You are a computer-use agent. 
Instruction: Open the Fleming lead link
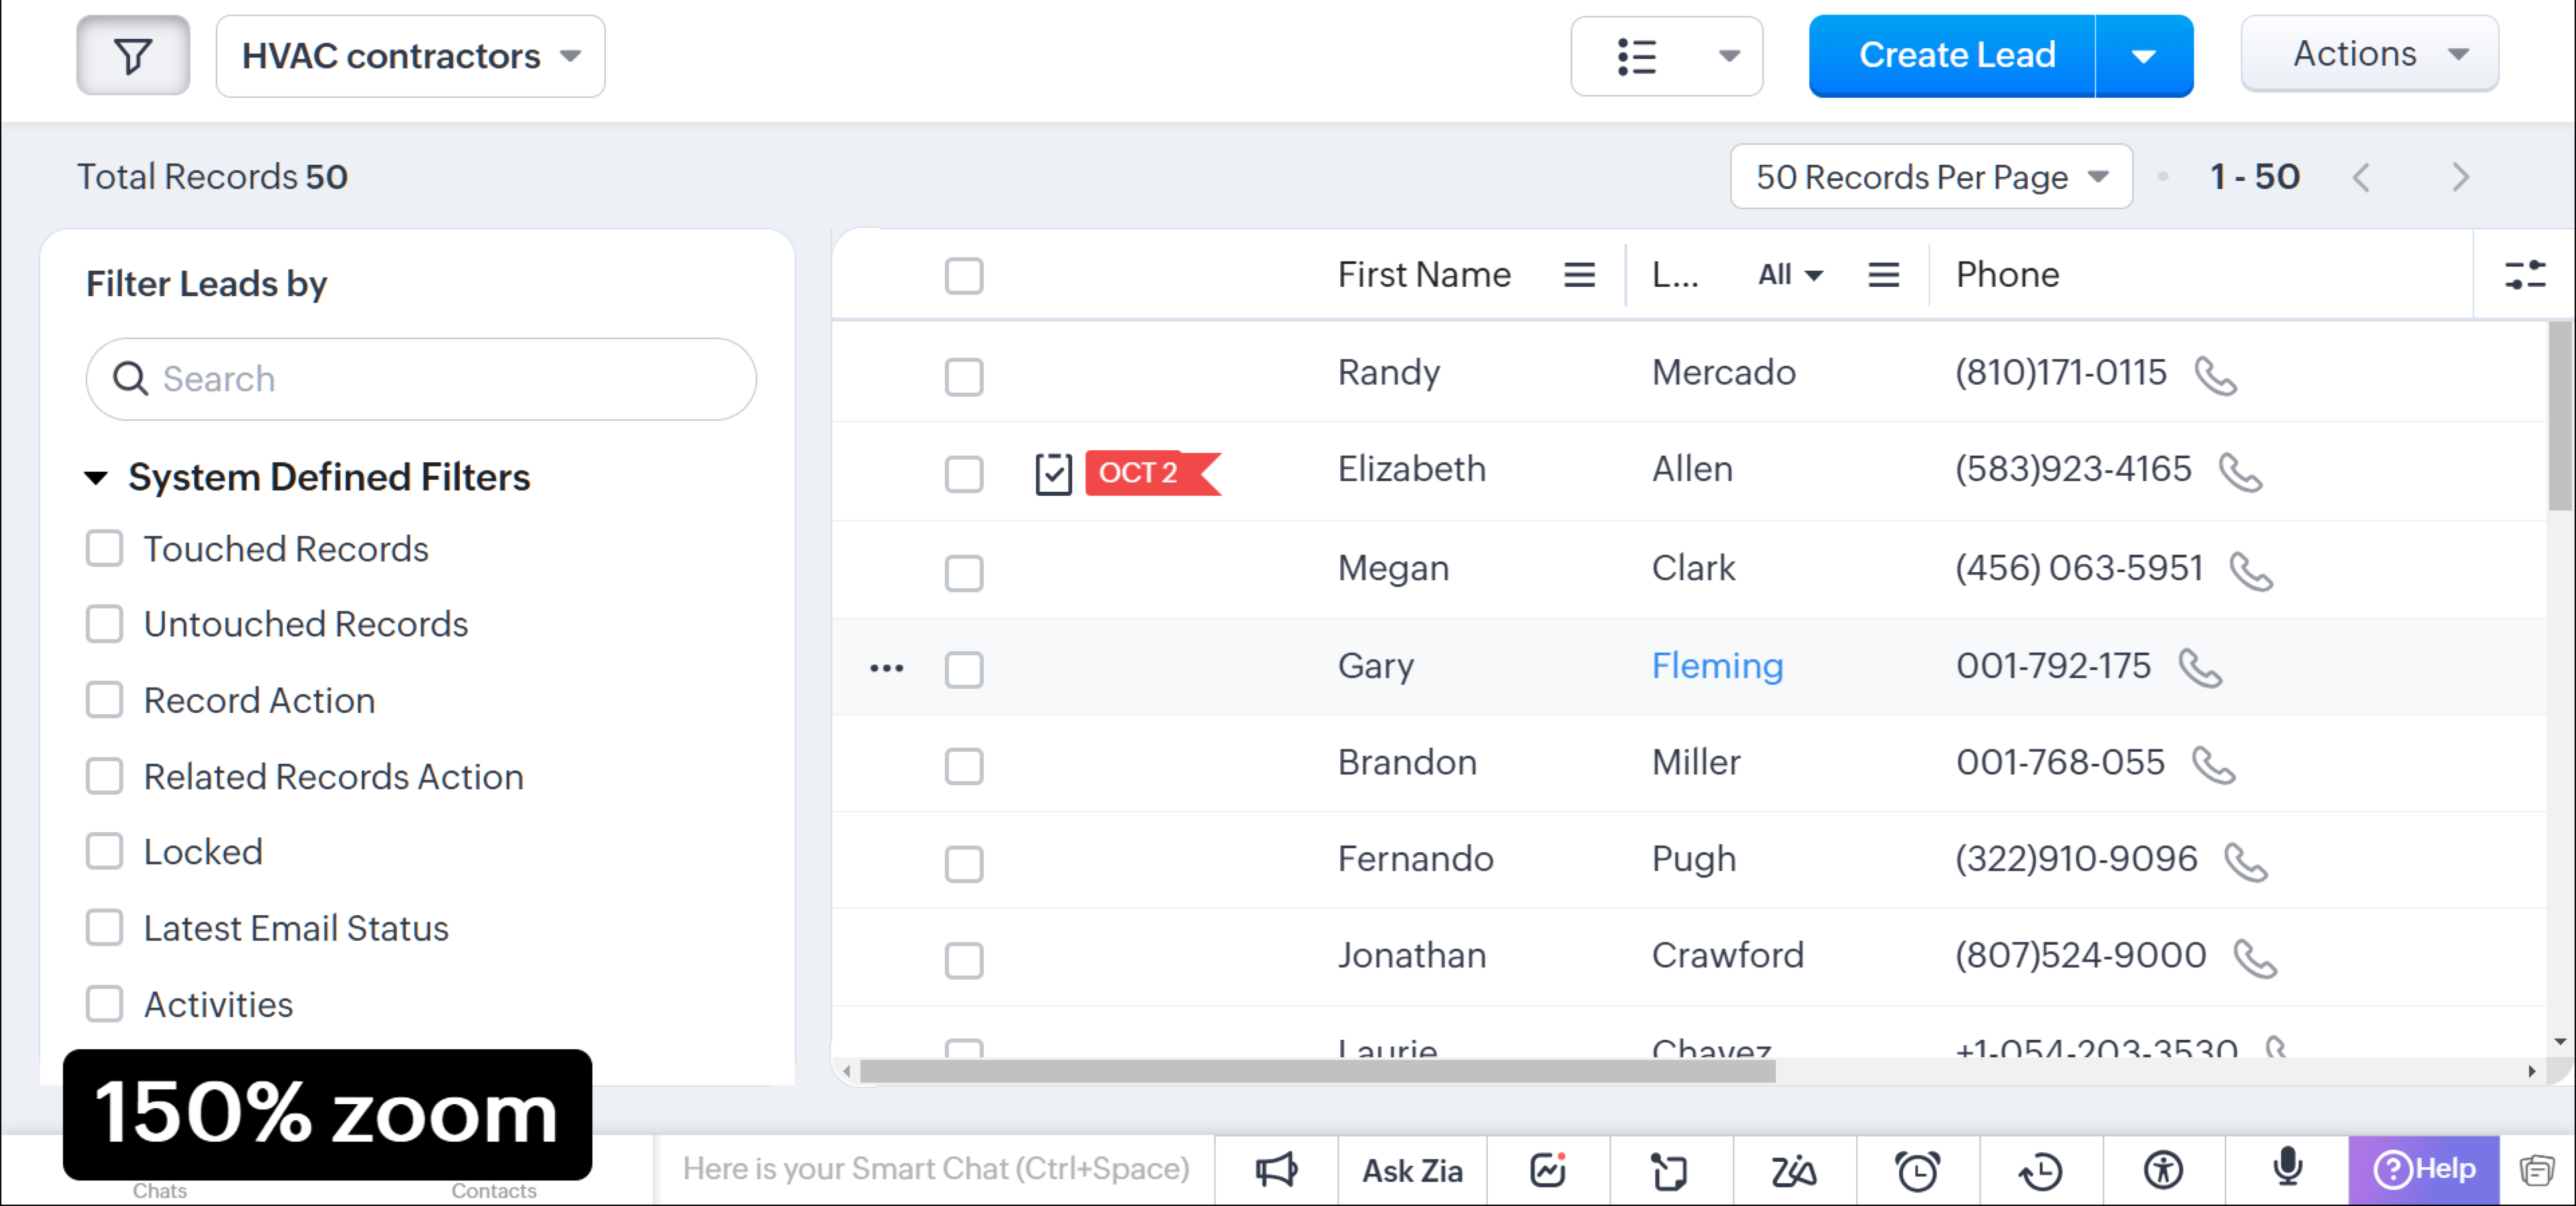(x=1716, y=666)
